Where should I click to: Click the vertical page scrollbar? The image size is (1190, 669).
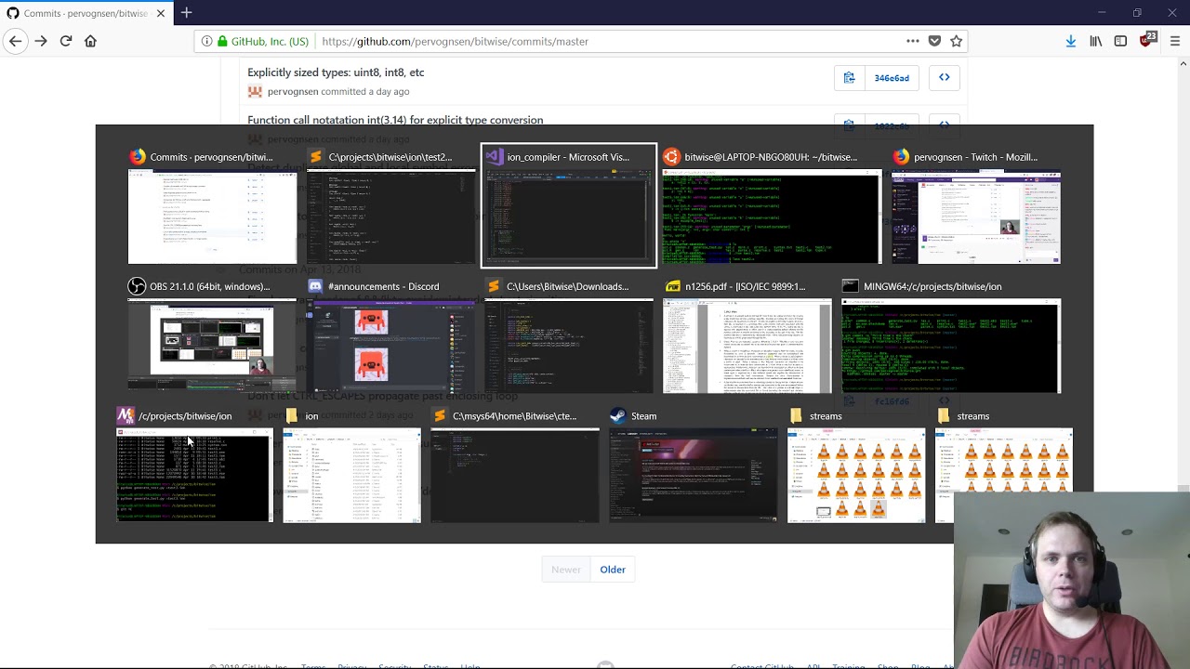point(1183,362)
